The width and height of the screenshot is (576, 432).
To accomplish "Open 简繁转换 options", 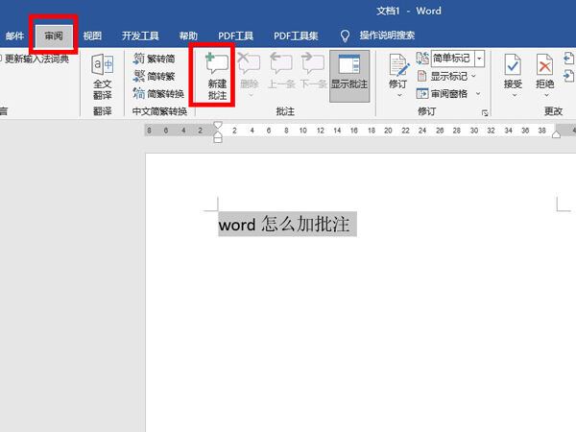I will (158, 94).
